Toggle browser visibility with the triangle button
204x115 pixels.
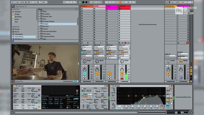click(12, 6)
